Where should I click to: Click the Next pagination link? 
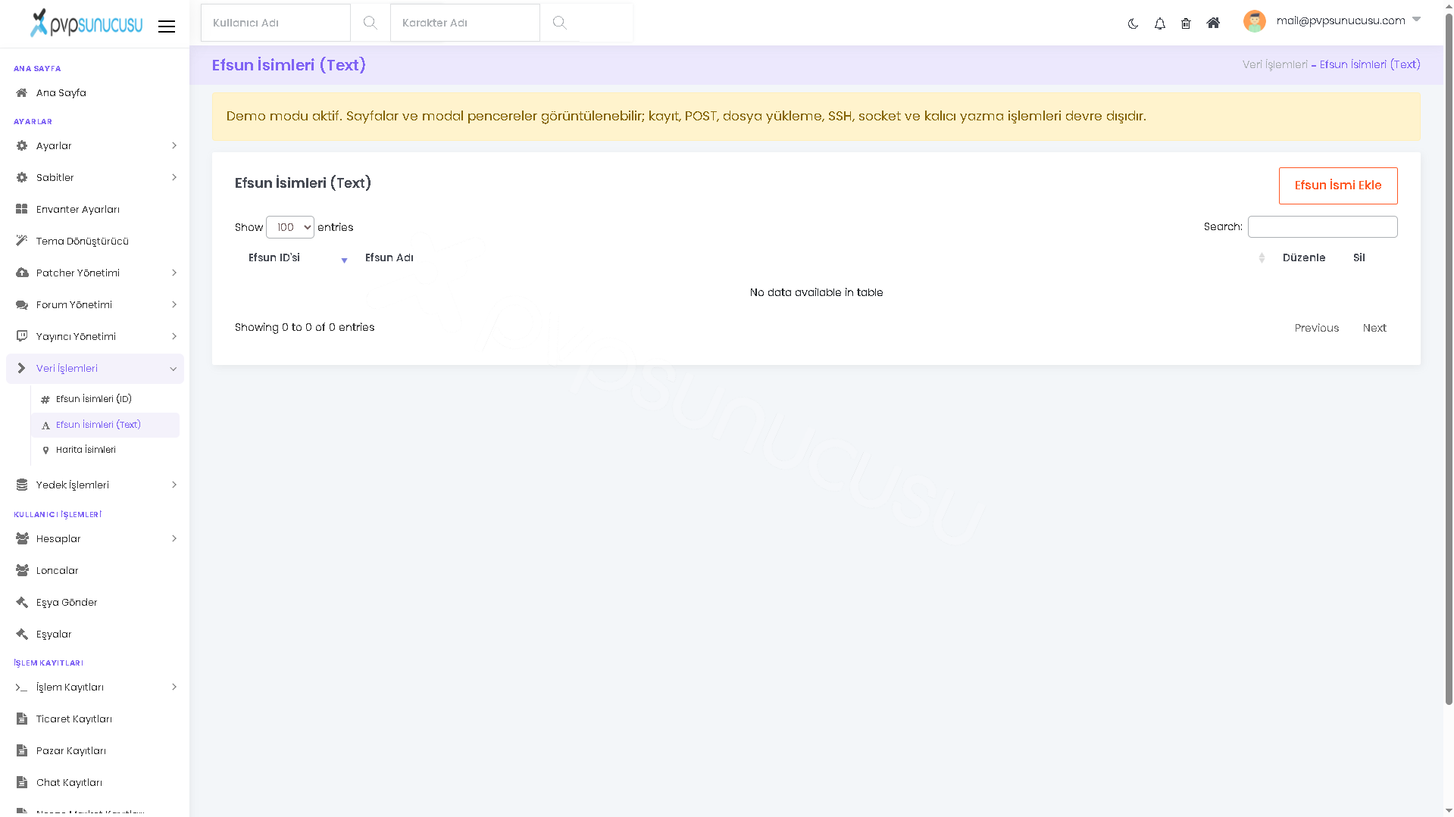(1374, 328)
